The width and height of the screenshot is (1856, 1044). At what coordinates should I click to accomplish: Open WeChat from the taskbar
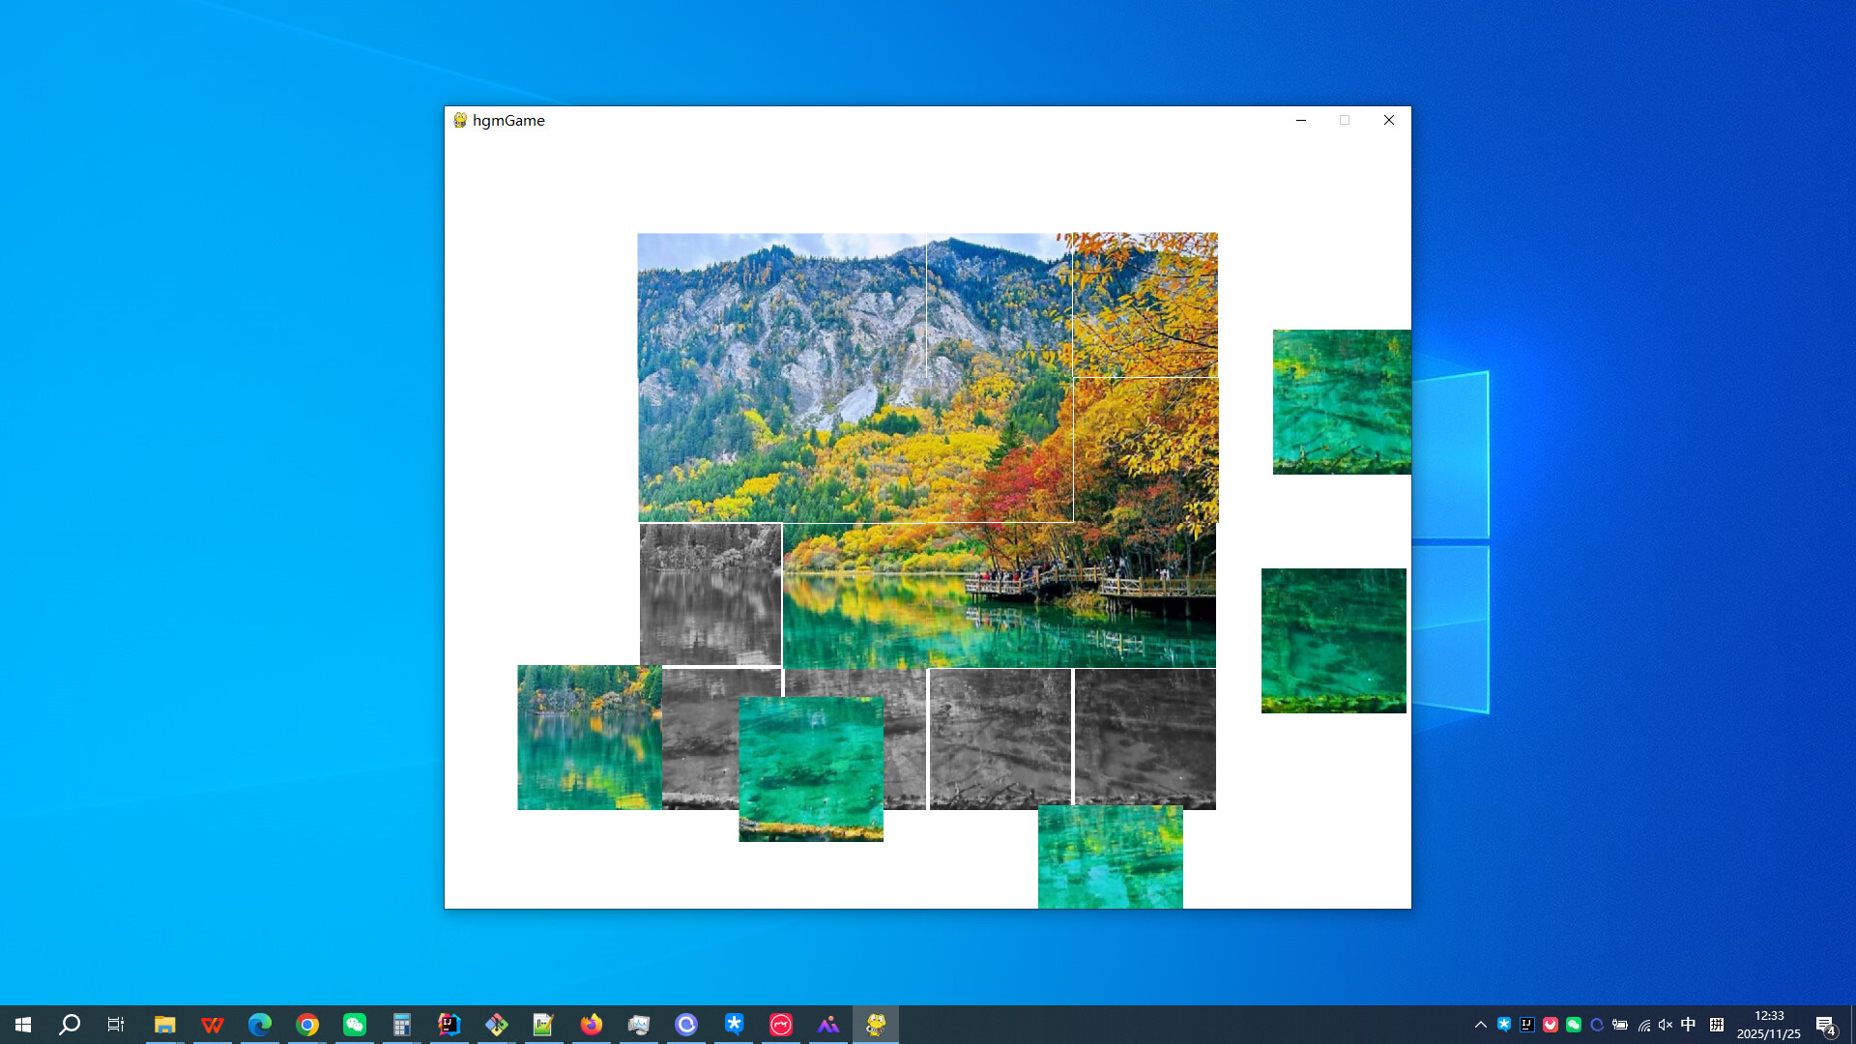[x=355, y=1024]
